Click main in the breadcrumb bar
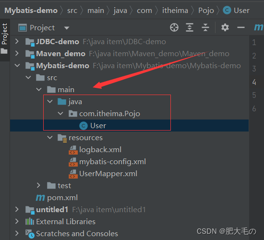 (x=96, y=11)
